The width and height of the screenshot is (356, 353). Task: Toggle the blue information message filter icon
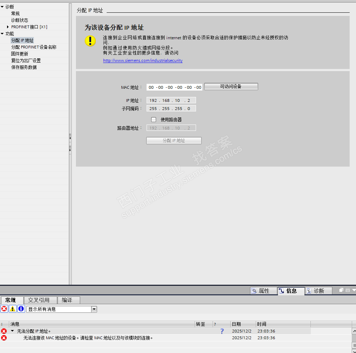point(21,309)
